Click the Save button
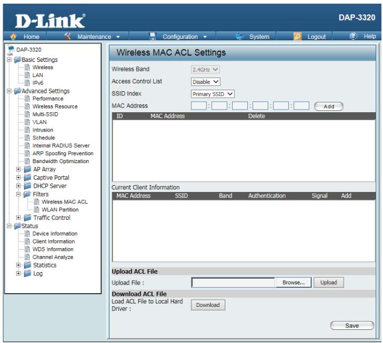 point(352,326)
